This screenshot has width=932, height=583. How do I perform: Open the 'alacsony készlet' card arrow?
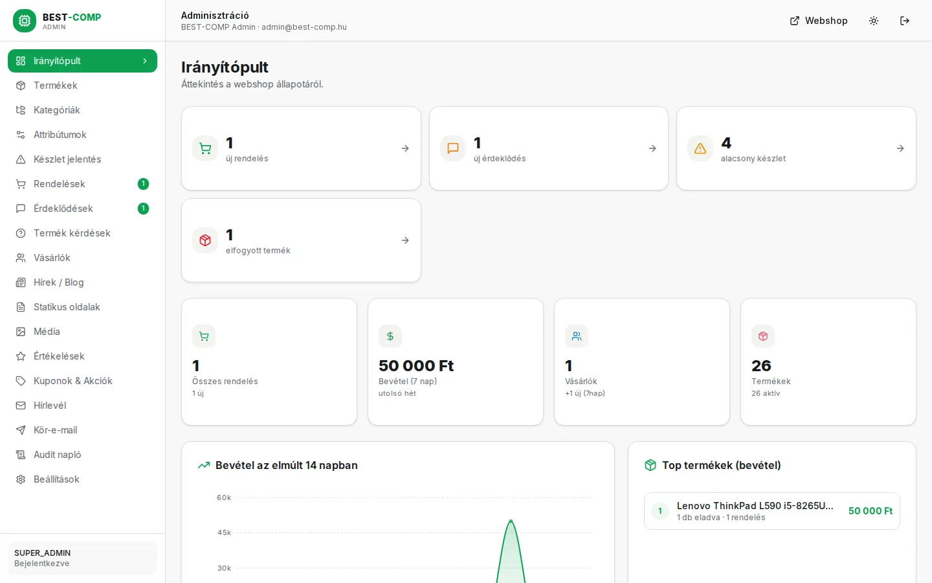(900, 148)
